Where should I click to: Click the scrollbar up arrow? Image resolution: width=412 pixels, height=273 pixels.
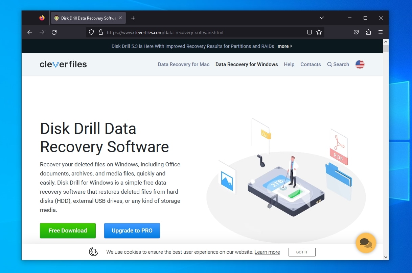coord(386,42)
